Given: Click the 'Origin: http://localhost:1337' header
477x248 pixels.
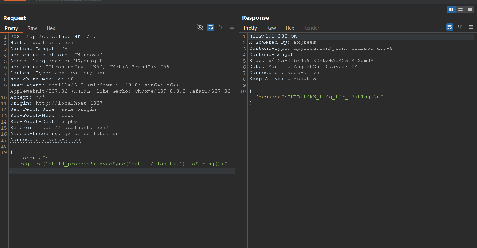Looking at the screenshot, I should tap(56, 103).
